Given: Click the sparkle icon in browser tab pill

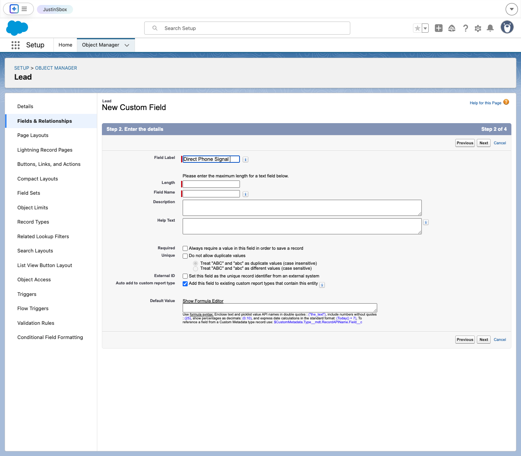Looking at the screenshot, I should pos(14,9).
